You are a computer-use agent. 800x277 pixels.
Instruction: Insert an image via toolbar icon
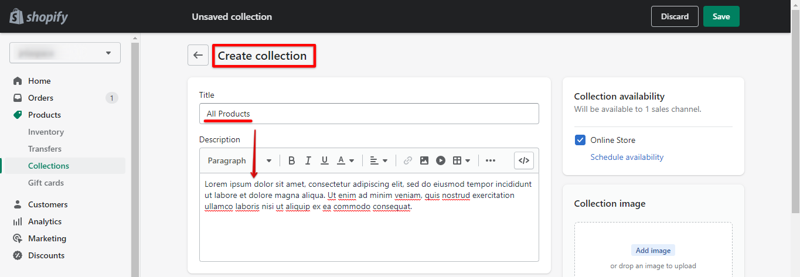(x=424, y=160)
